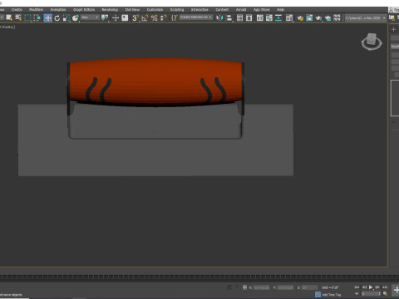Click the ViewCube in viewport
The height and width of the screenshot is (299, 399).
(372, 42)
